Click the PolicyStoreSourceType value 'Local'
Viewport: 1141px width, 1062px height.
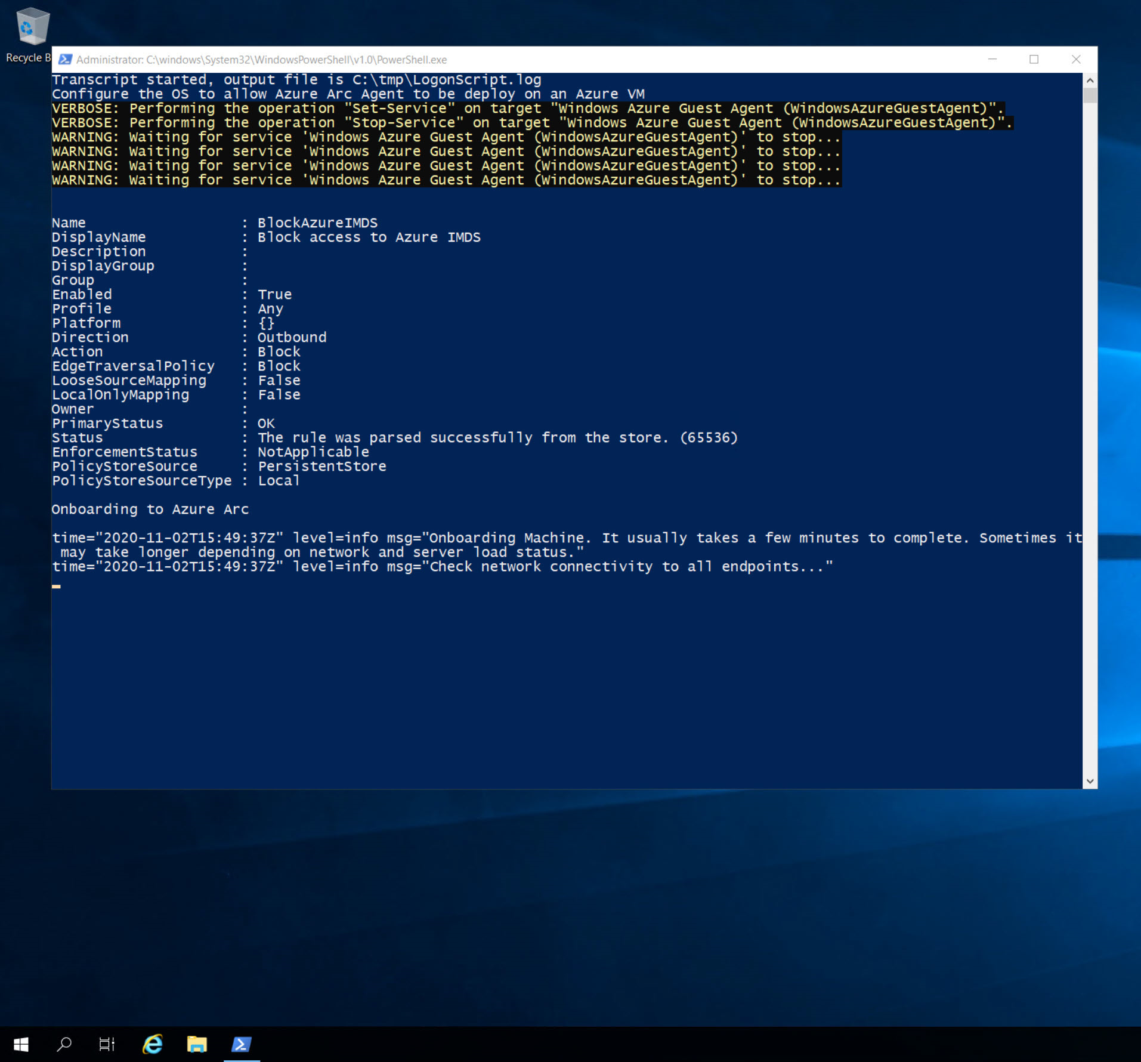pyautogui.click(x=279, y=481)
